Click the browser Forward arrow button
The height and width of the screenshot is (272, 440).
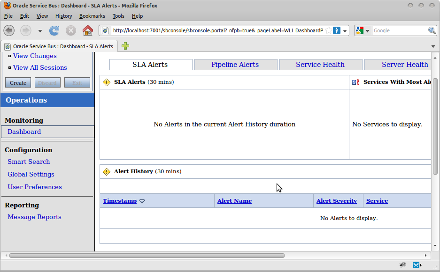point(26,30)
